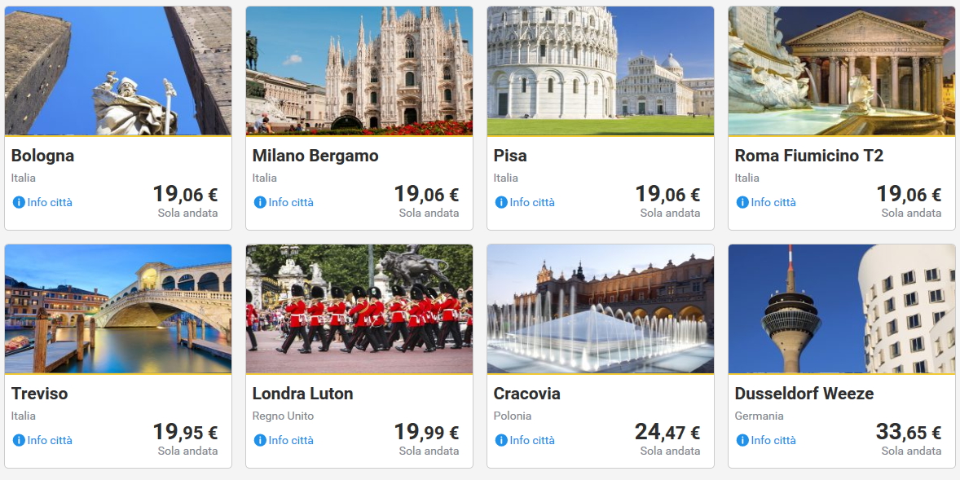Click the info icon for Londra Luton
Image resolution: width=960 pixels, height=480 pixels.
pos(260,440)
